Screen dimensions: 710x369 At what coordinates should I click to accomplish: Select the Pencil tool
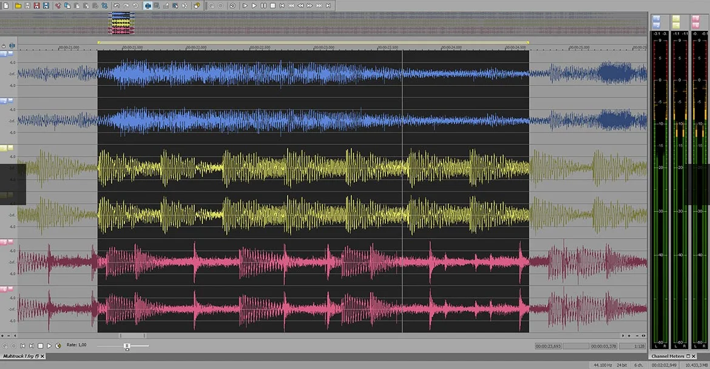click(x=166, y=6)
